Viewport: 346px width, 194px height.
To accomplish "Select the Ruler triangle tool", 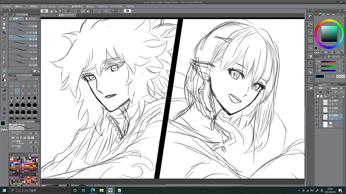I will point(4,104).
